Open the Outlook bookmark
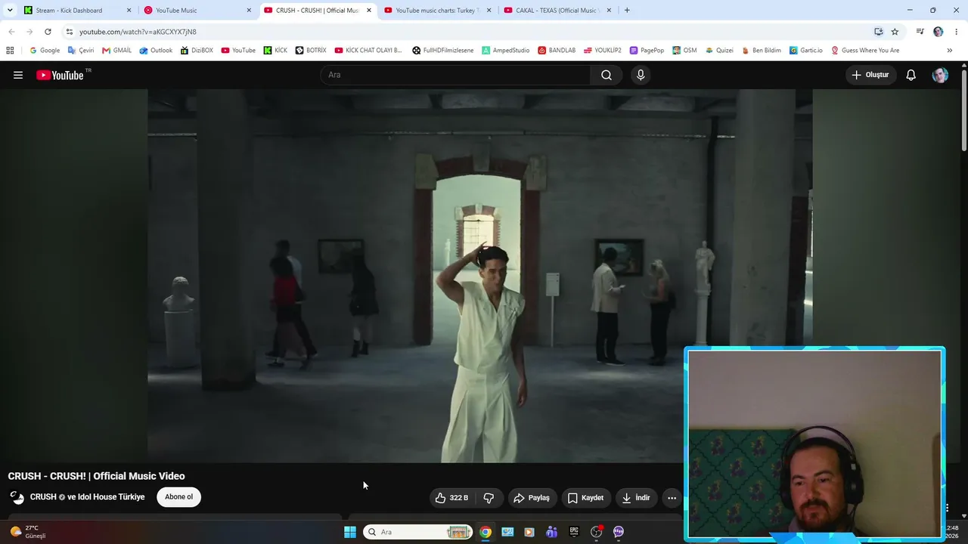Screen dimensions: 968x544 [x=156, y=51]
